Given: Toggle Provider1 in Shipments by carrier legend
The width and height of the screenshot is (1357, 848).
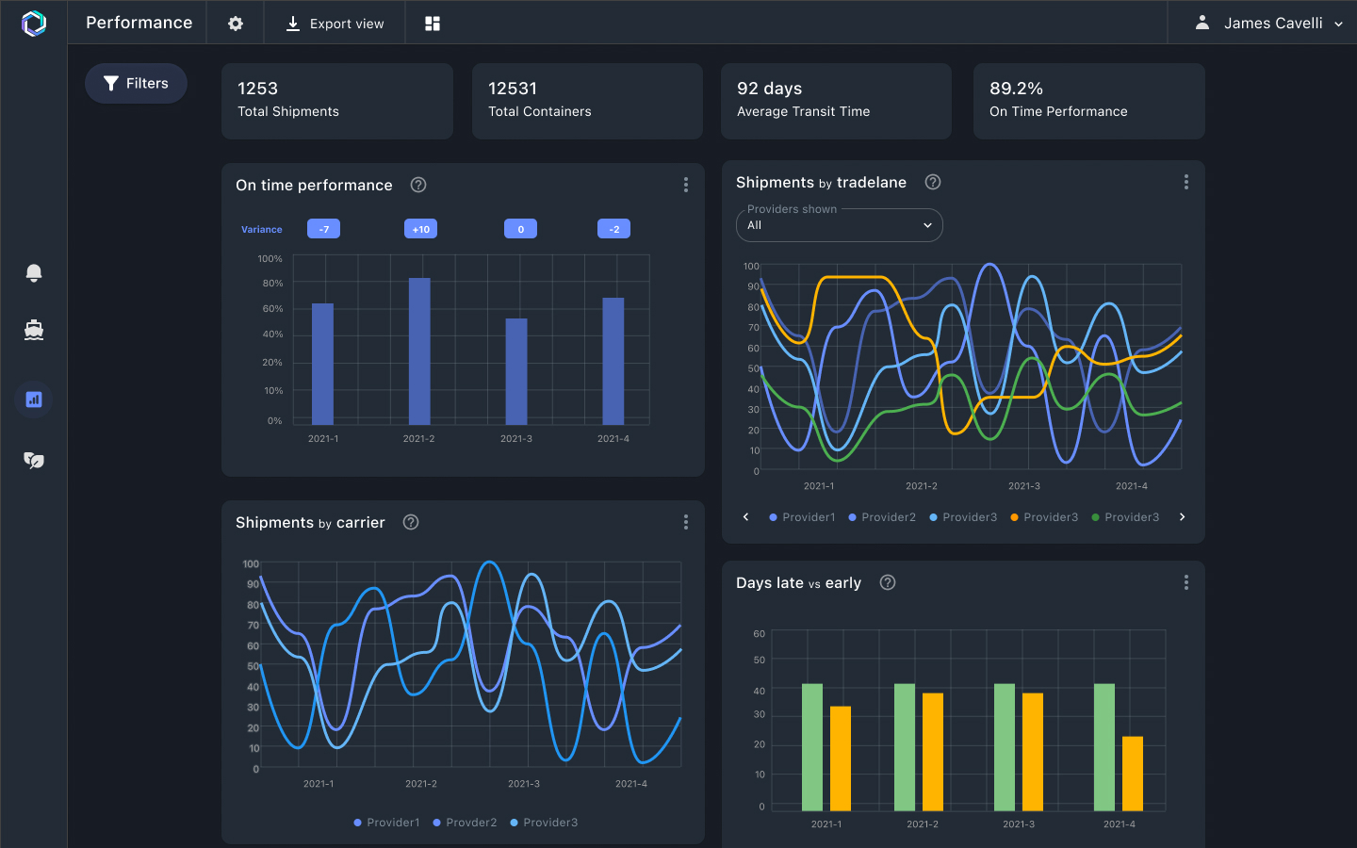Looking at the screenshot, I should 386,822.
